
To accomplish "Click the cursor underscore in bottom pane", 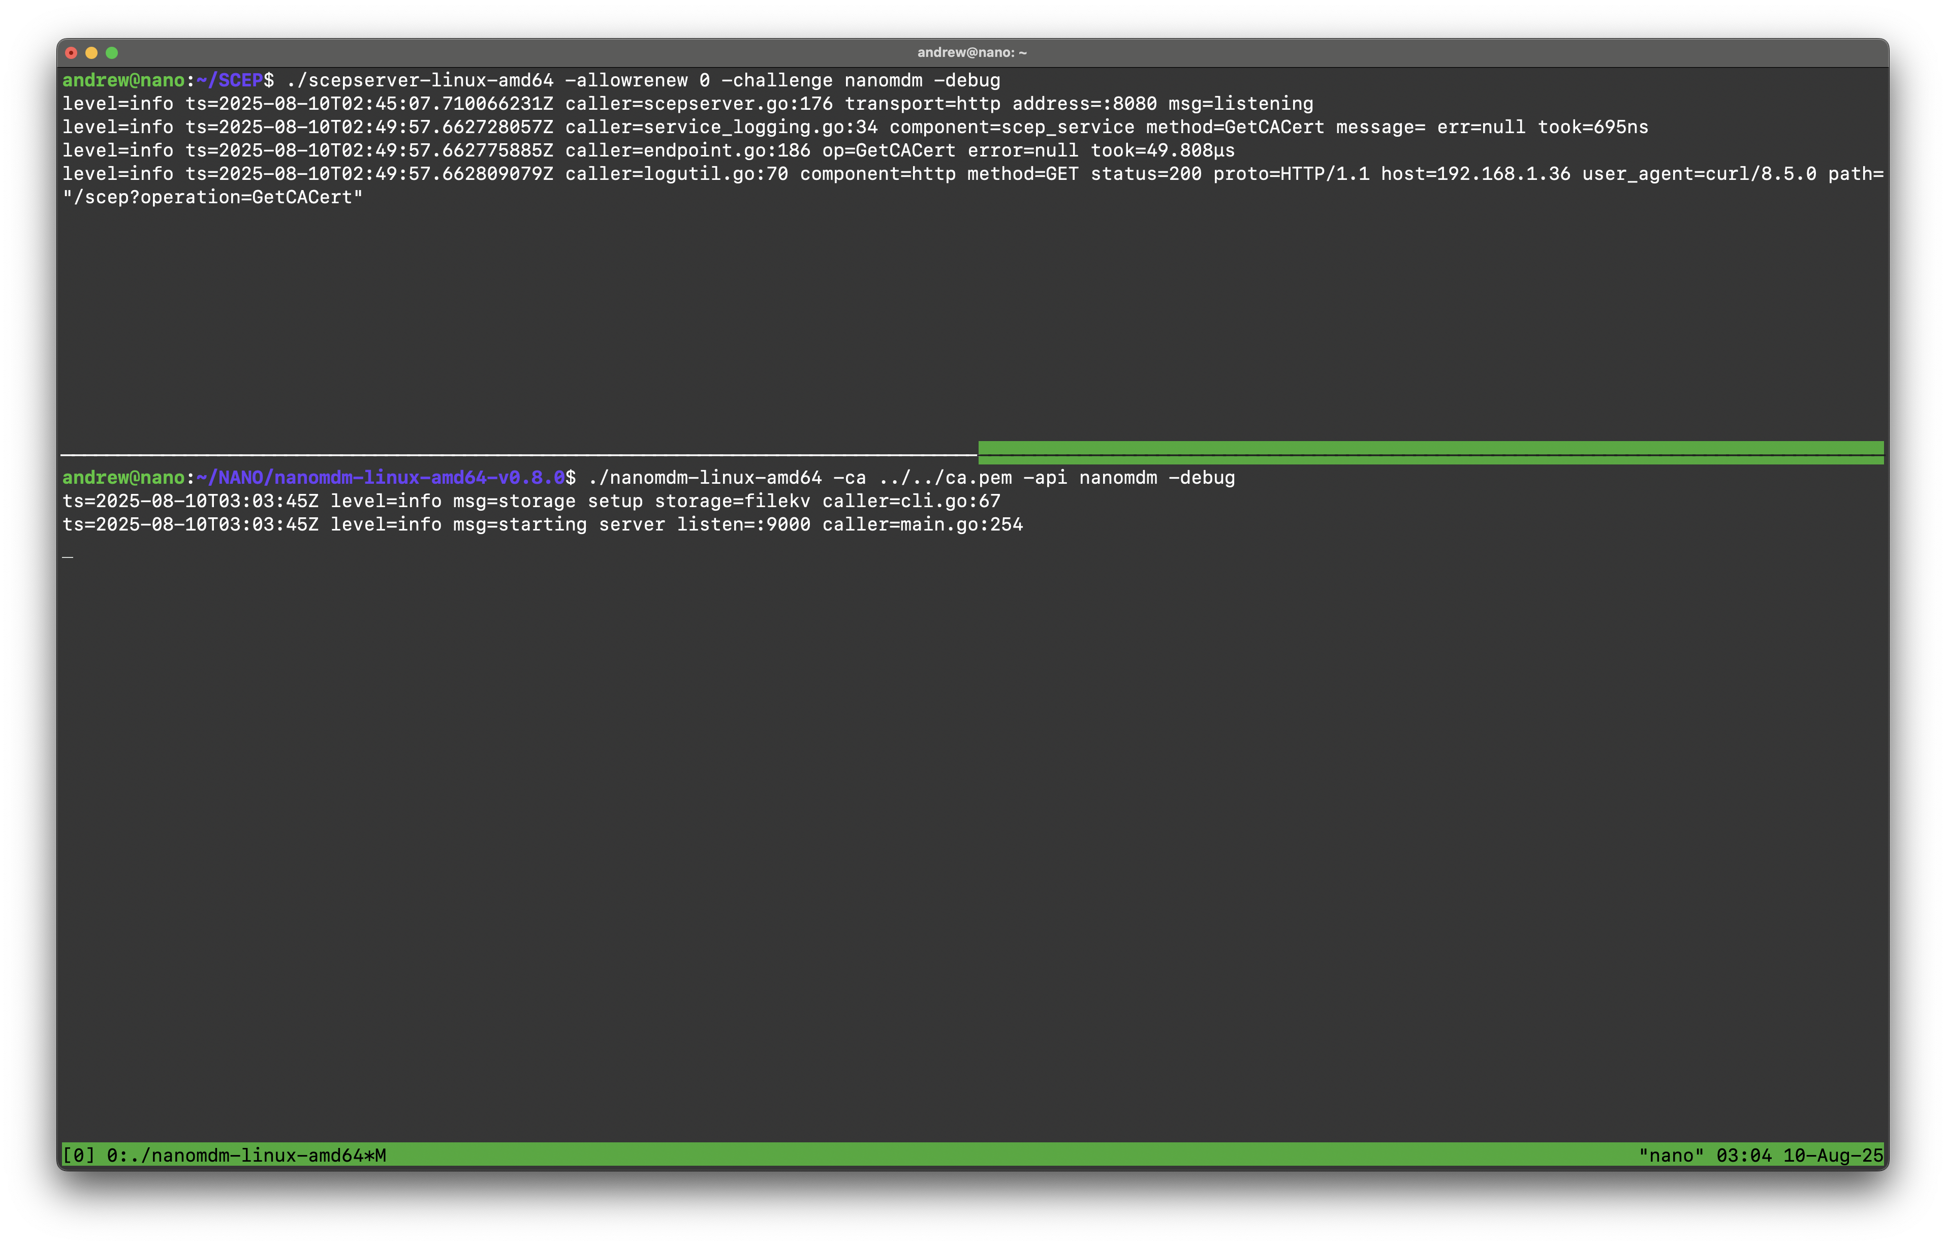I will (68, 556).
